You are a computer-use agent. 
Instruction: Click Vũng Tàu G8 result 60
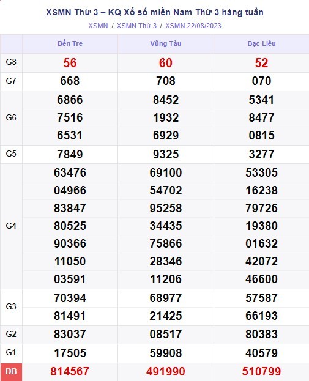pyautogui.click(x=166, y=63)
